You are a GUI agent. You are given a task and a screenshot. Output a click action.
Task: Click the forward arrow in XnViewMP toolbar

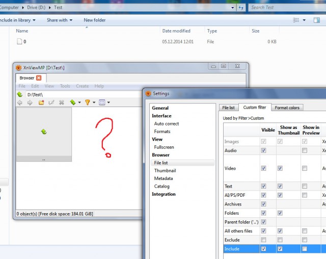30,102
